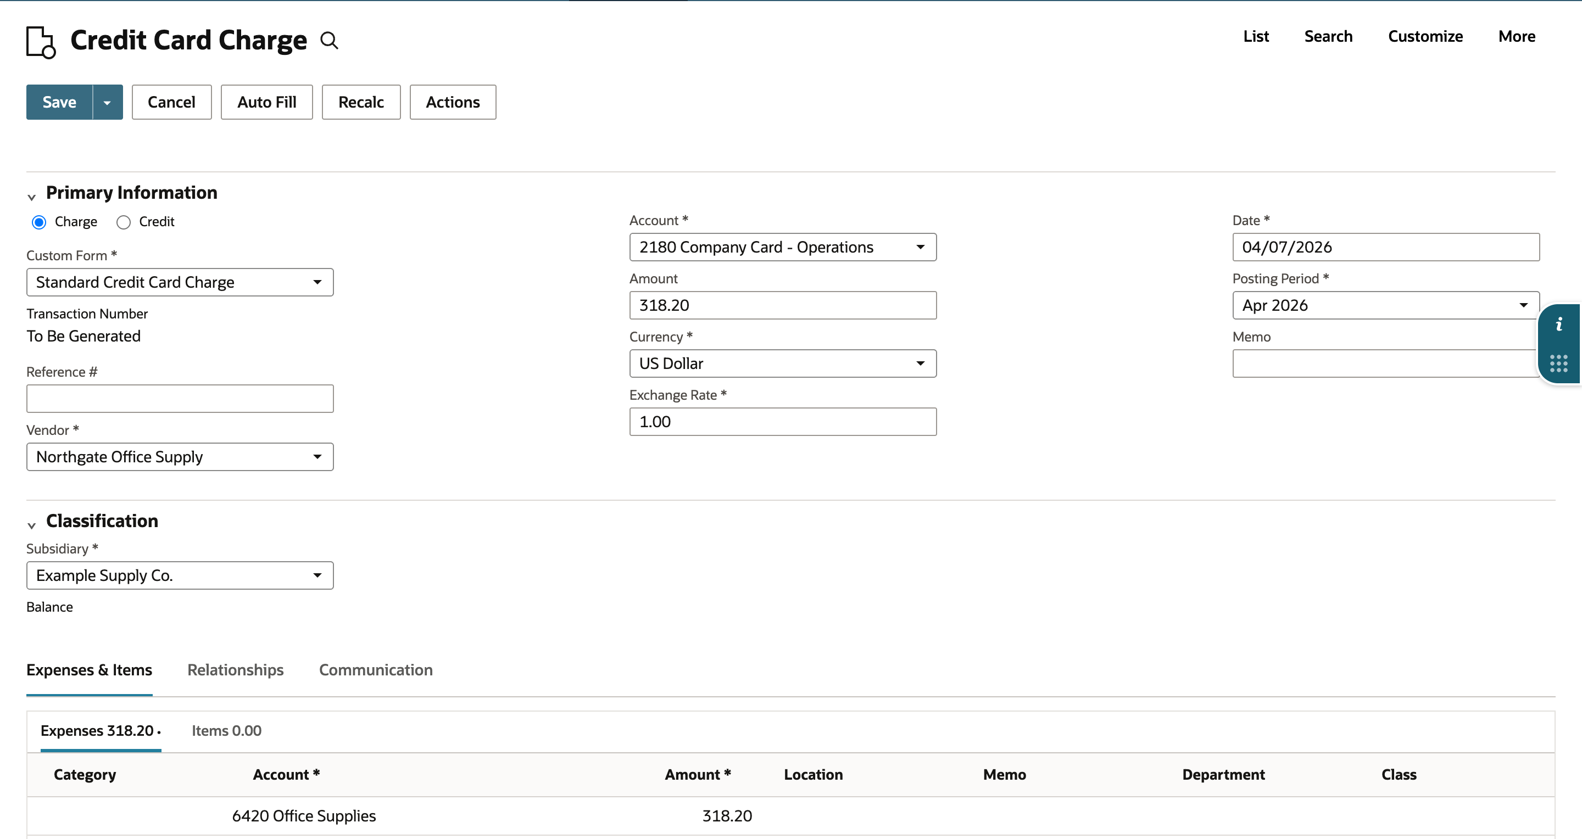This screenshot has height=839, width=1582.
Task: Click the record document icon next to title
Action: click(41, 42)
